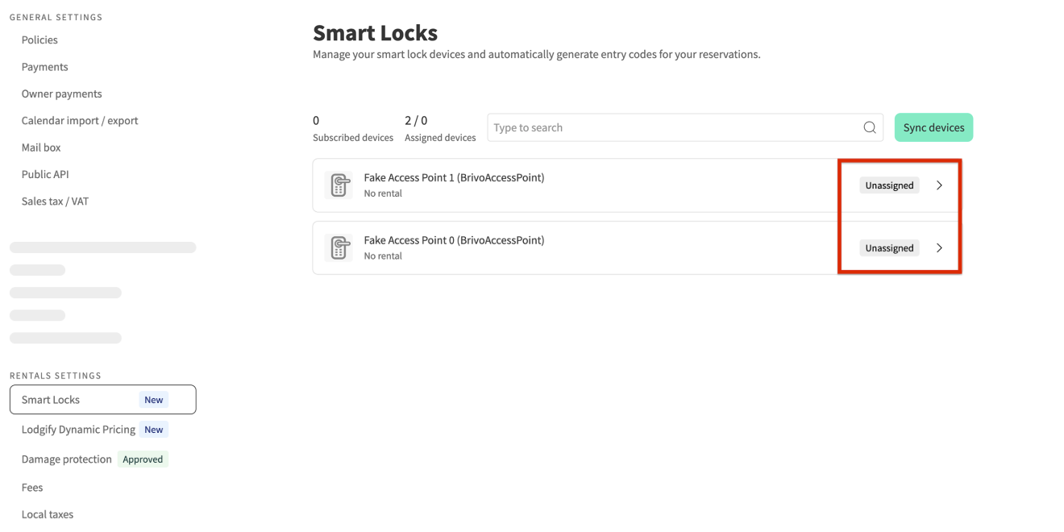The image size is (1064, 532).
Task: Click Fake Access Point 0 lock icon
Action: point(339,248)
